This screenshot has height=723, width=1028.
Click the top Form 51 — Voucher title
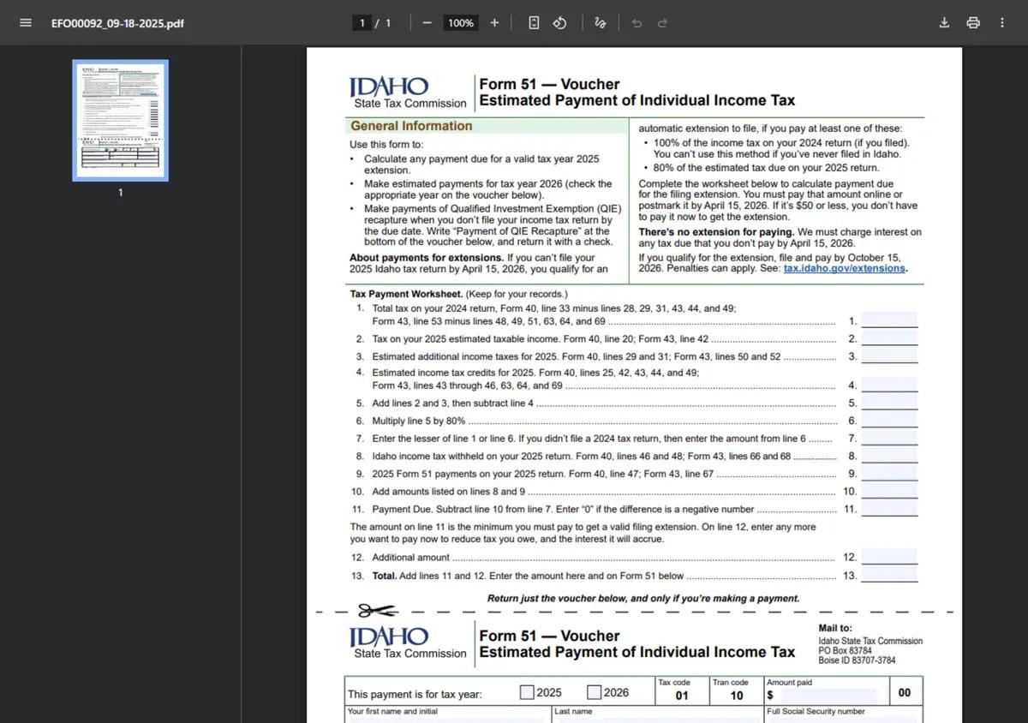[x=549, y=84]
